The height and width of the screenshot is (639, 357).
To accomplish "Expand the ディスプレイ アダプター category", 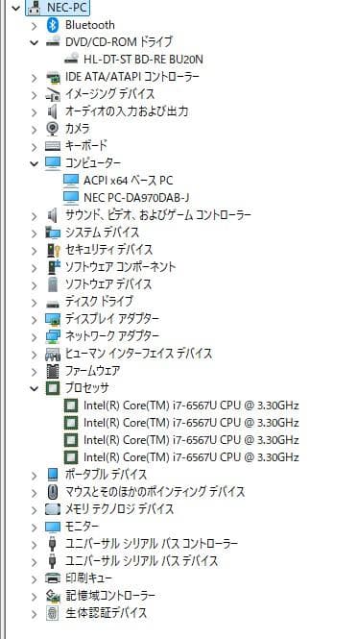I will tap(35, 319).
